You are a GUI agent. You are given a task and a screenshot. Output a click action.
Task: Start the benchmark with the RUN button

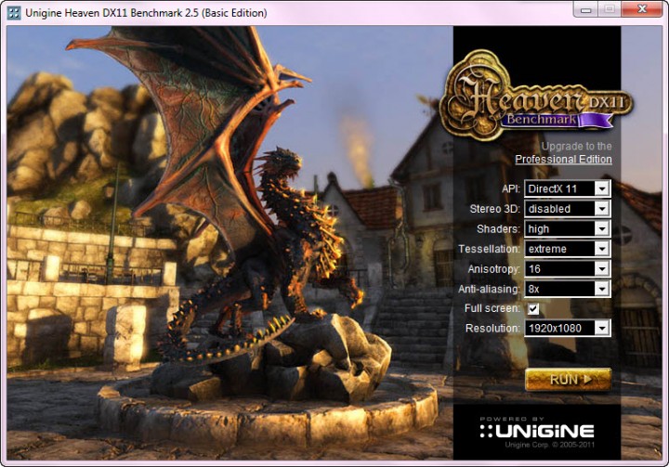coord(568,379)
